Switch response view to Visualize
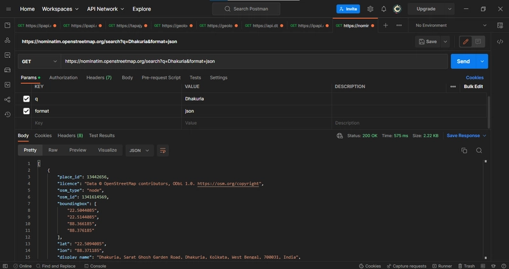509x269 pixels. tap(107, 150)
